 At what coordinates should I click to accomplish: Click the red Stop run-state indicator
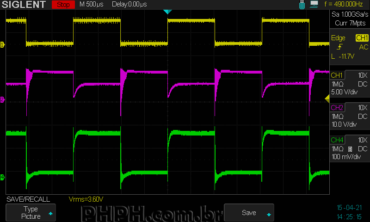click(63, 5)
